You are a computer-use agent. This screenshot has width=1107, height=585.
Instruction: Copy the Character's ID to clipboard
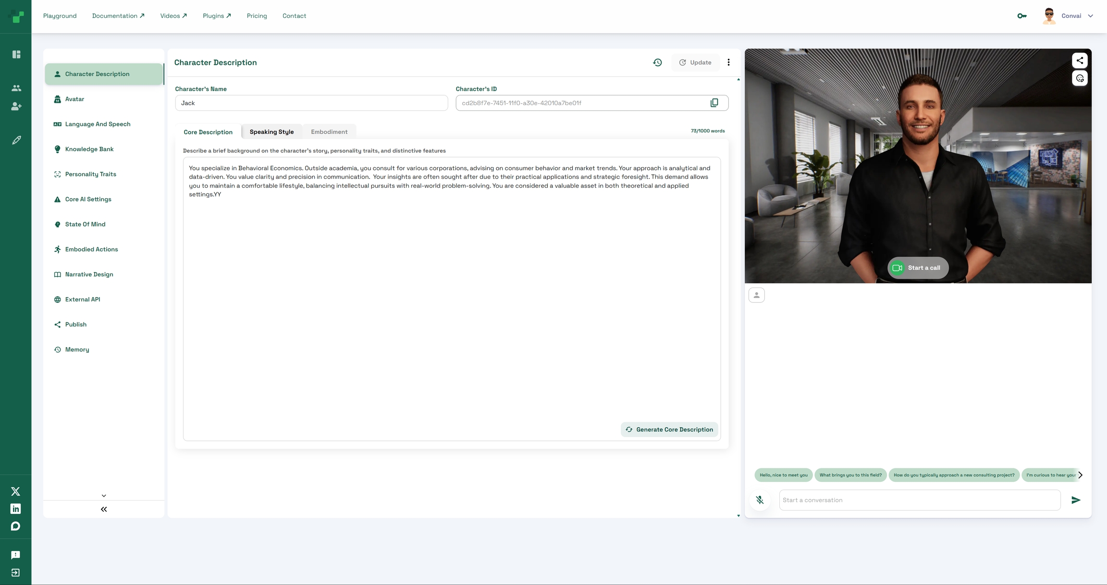click(714, 103)
